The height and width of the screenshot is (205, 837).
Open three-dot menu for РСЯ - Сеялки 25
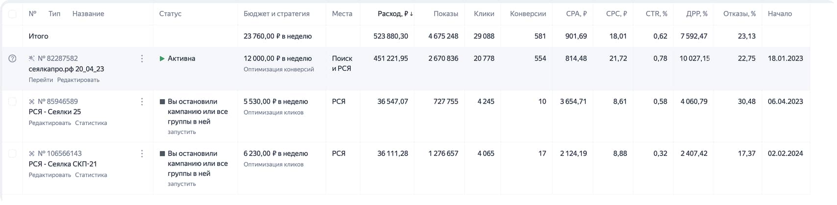click(x=142, y=102)
